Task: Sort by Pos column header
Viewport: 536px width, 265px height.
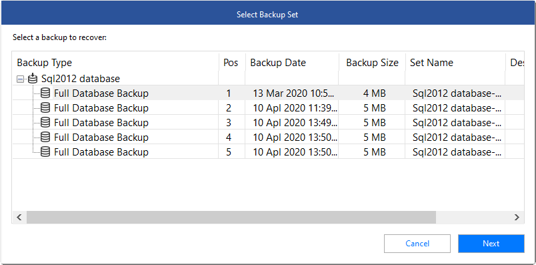Action: pyautogui.click(x=232, y=63)
